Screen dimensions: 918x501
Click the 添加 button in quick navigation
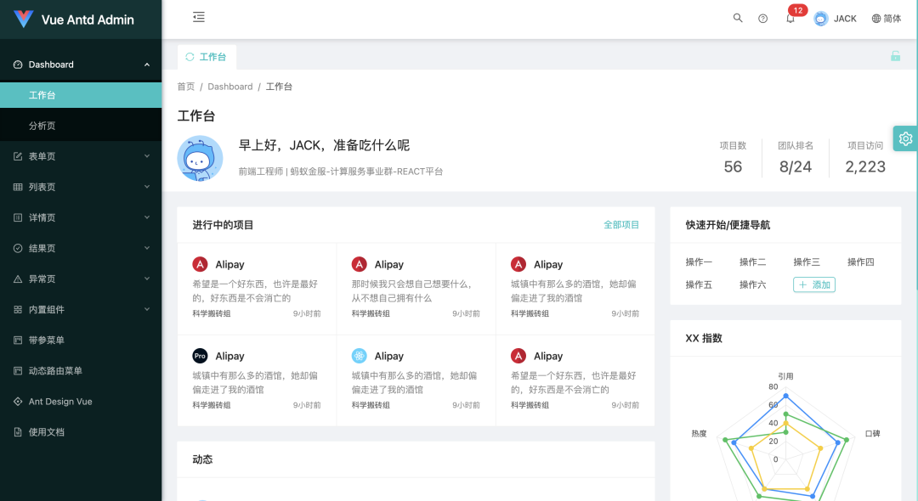tap(813, 284)
